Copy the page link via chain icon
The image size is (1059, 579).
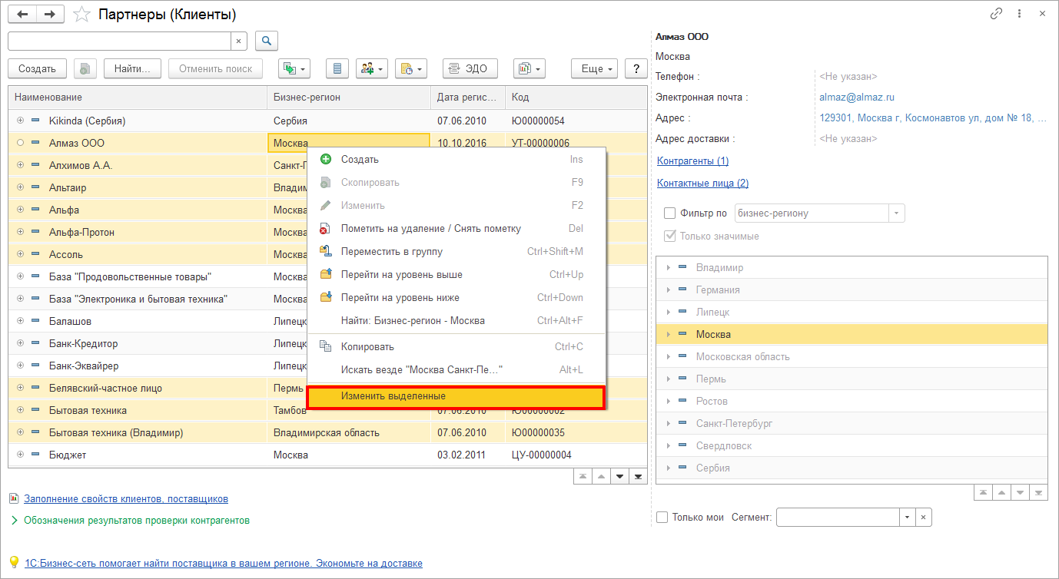click(x=997, y=14)
